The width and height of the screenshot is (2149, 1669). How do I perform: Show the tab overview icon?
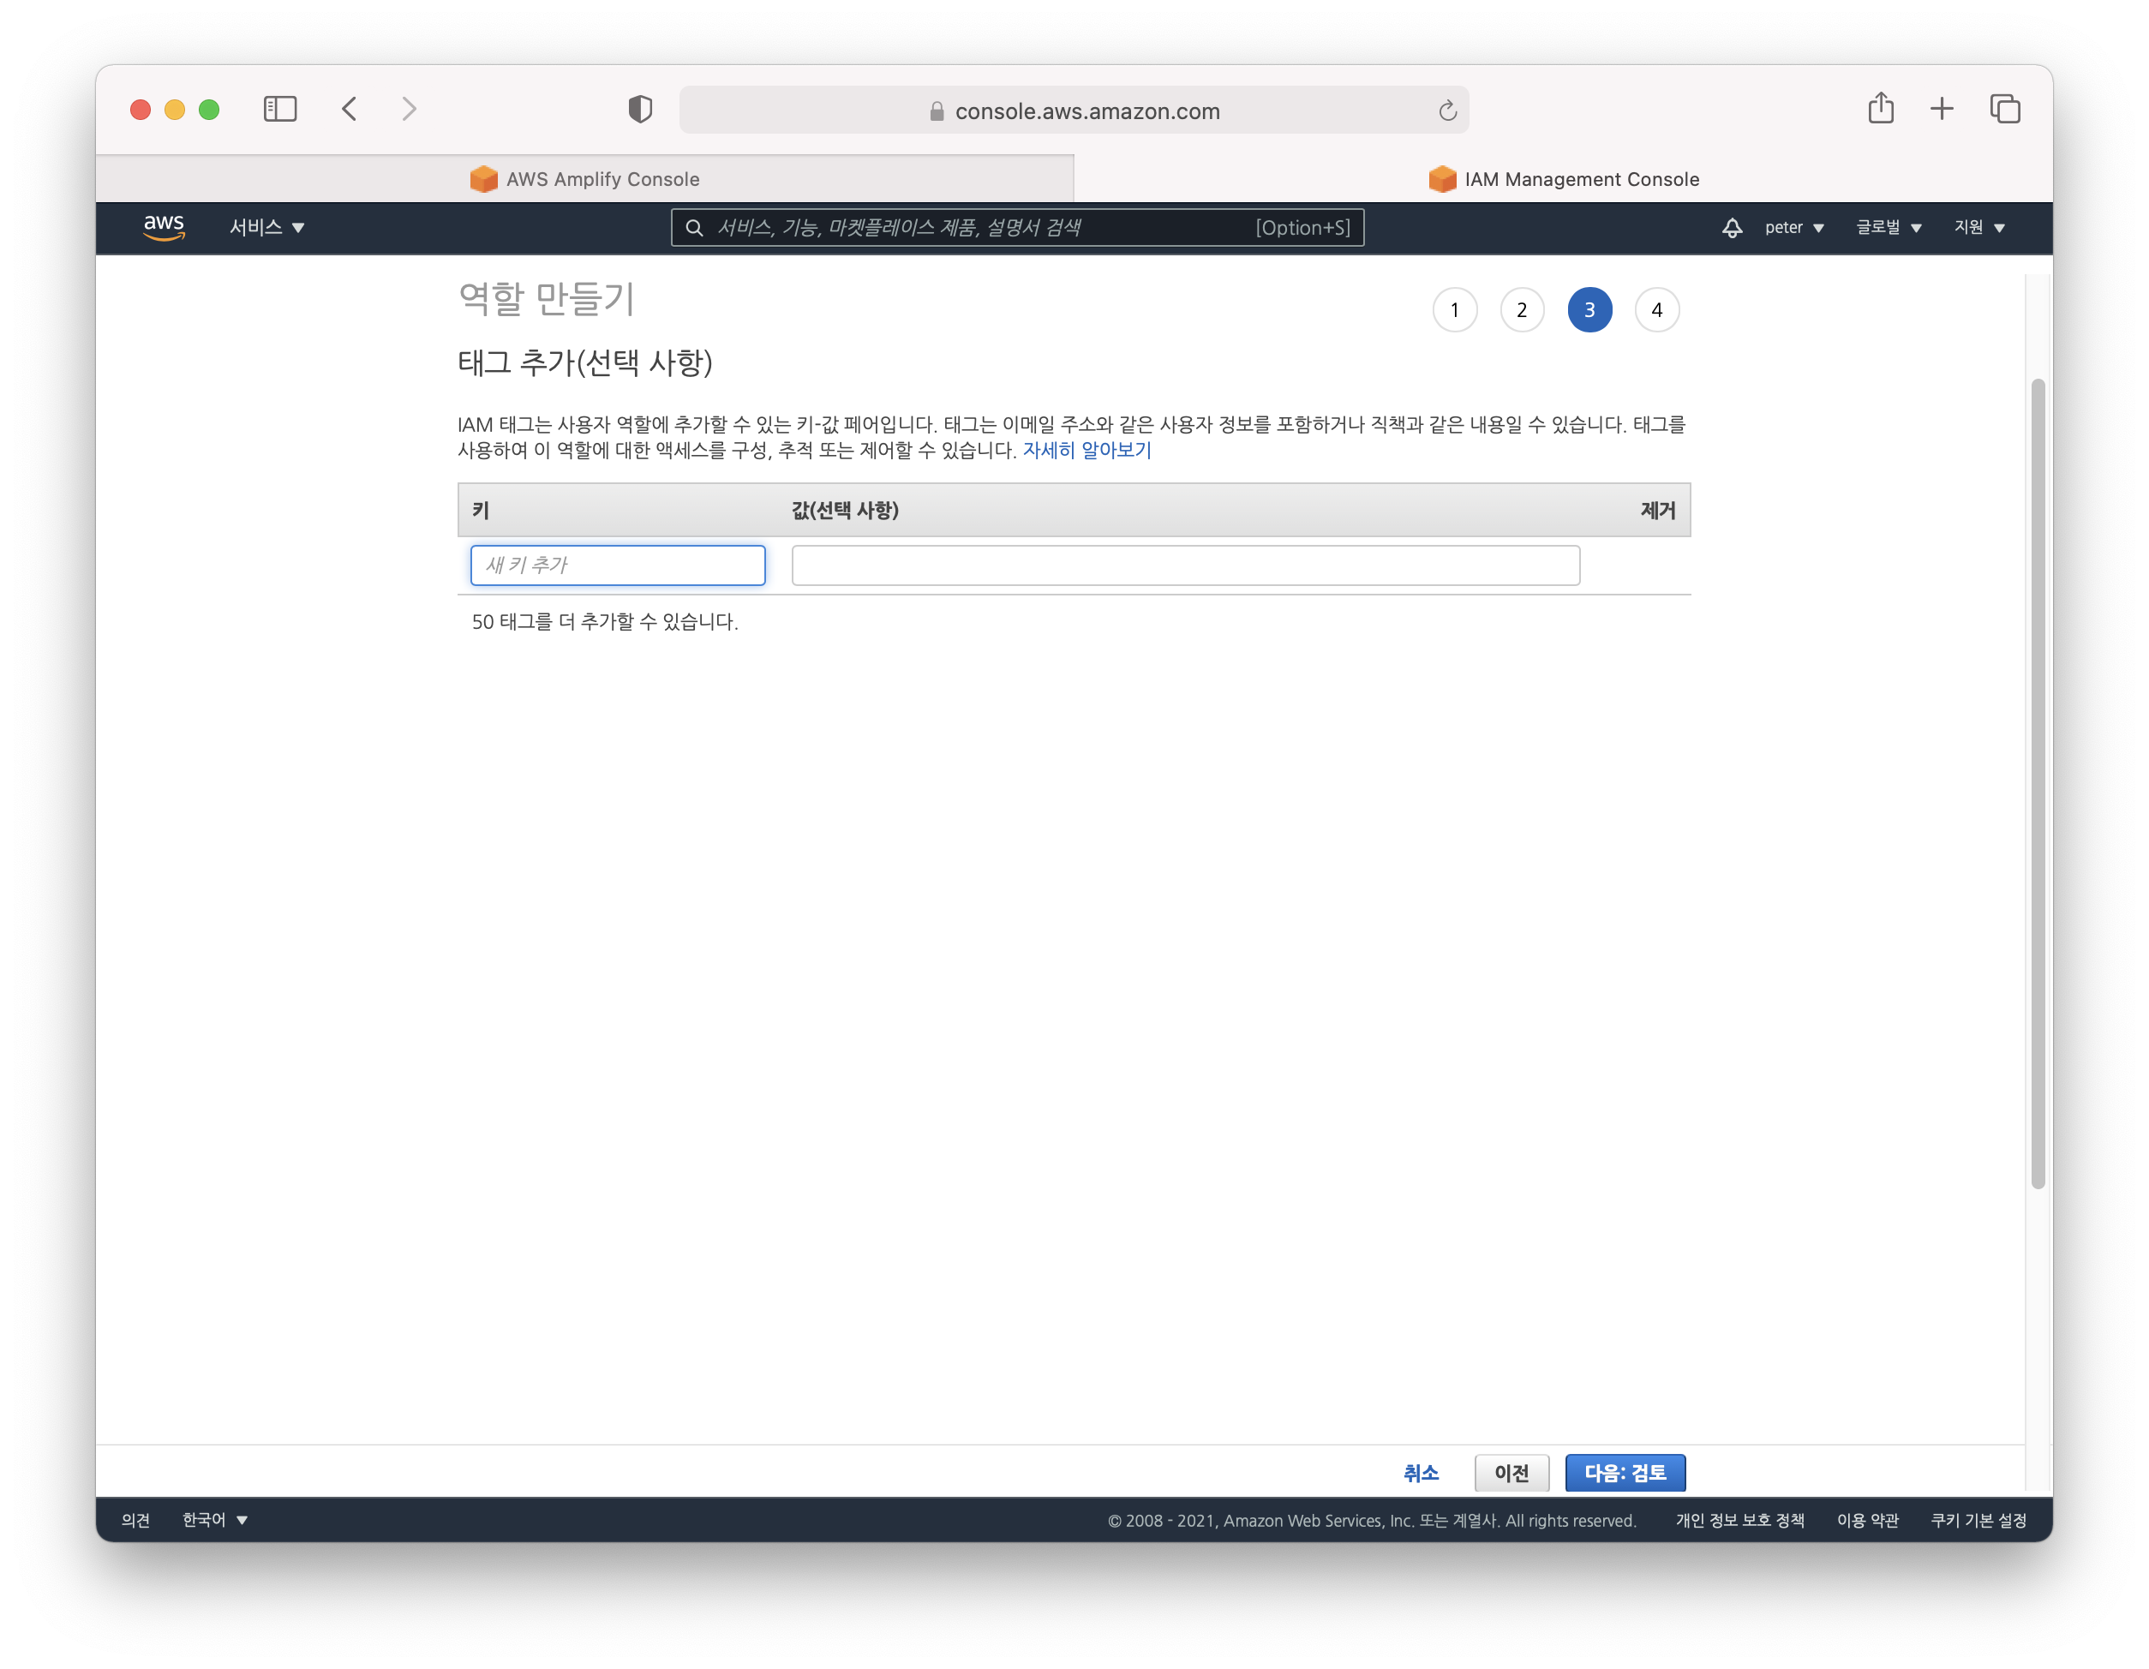pos(2004,108)
